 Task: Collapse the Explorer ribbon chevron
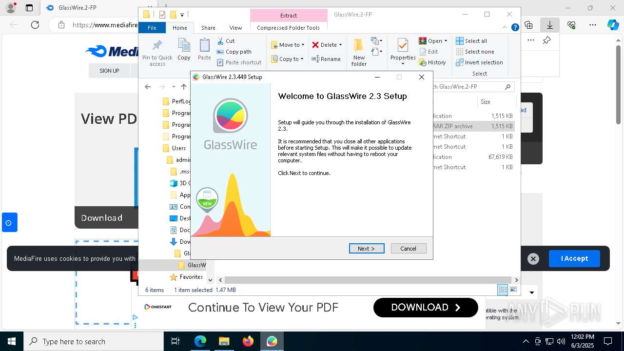click(x=505, y=28)
